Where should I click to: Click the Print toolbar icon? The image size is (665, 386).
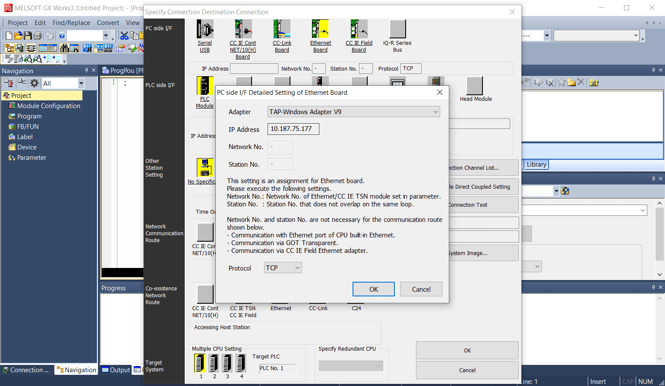(38, 35)
